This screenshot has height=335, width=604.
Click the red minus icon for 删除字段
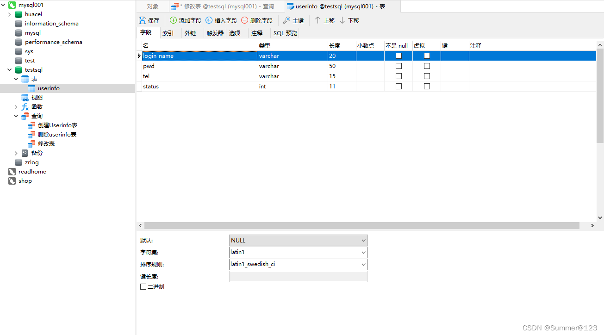coord(244,20)
